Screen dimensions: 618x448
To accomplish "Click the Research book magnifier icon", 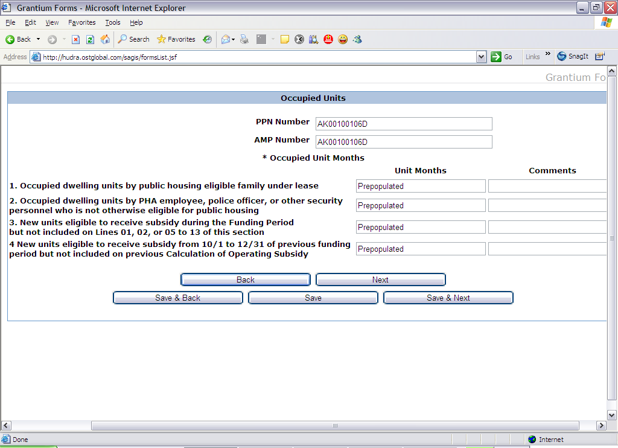I will 314,39.
